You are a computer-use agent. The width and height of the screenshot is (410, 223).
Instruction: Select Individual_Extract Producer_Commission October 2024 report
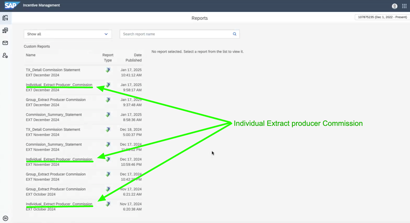(x=59, y=204)
